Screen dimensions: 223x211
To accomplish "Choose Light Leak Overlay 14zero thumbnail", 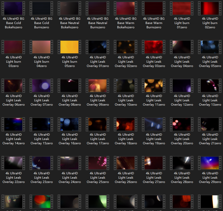I will coord(13,124).
